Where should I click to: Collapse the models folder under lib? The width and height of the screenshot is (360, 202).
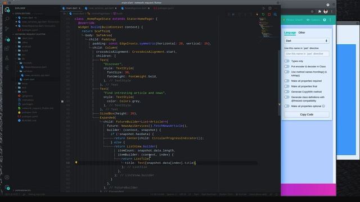coord(28,63)
